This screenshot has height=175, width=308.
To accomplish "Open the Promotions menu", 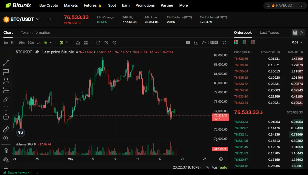I will [x=145, y=5].
